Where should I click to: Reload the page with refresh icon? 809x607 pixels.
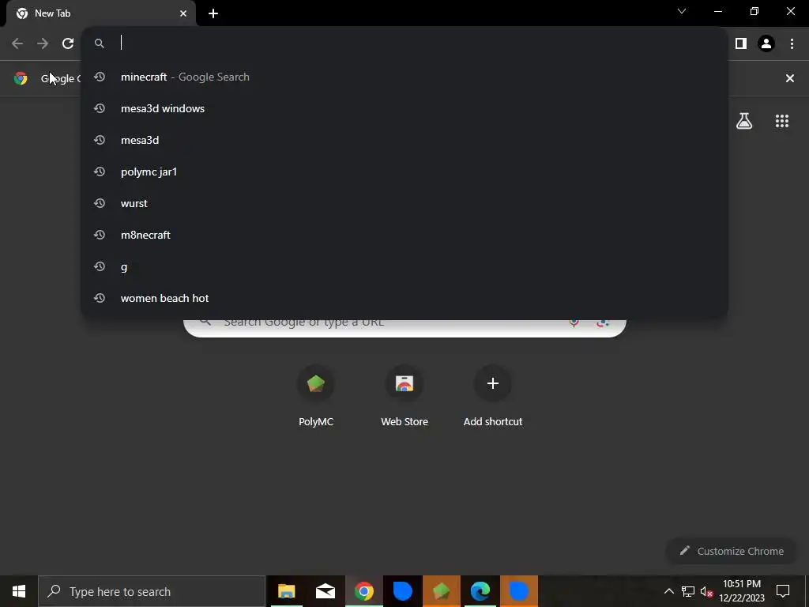tap(68, 43)
